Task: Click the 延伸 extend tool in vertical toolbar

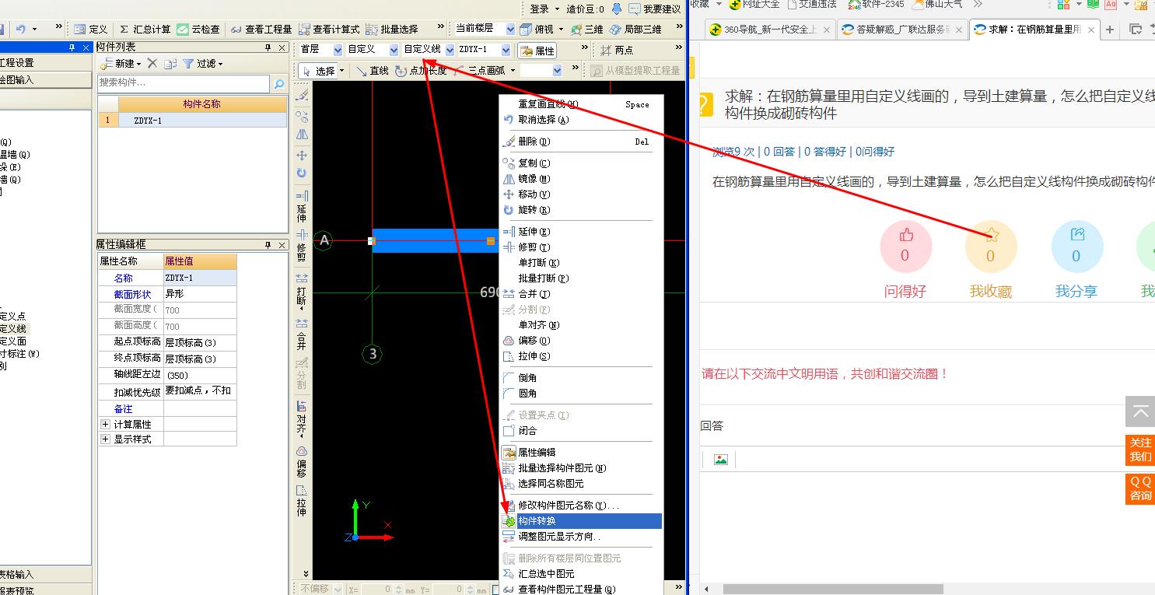Action: [x=302, y=206]
